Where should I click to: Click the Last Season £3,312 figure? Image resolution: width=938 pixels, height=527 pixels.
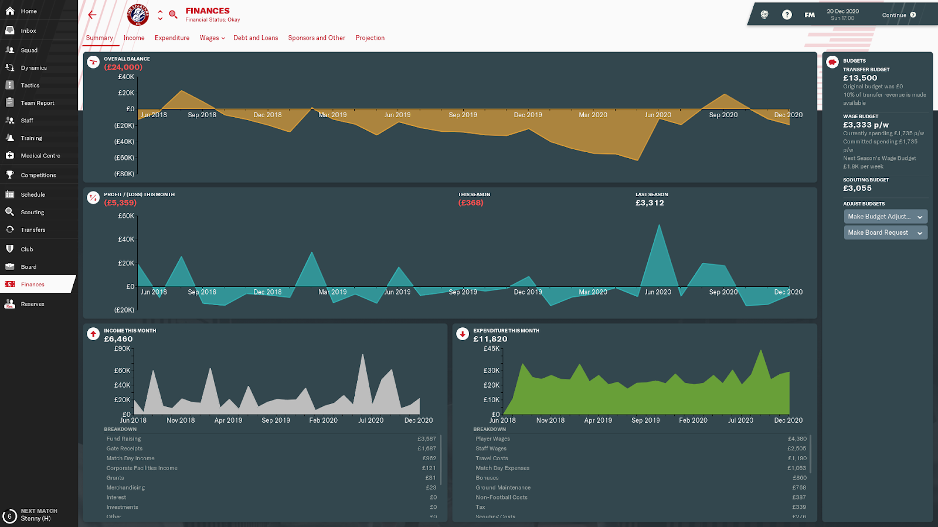pos(650,203)
